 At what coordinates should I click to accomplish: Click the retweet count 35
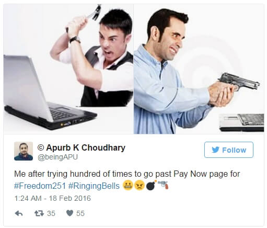(x=51, y=213)
